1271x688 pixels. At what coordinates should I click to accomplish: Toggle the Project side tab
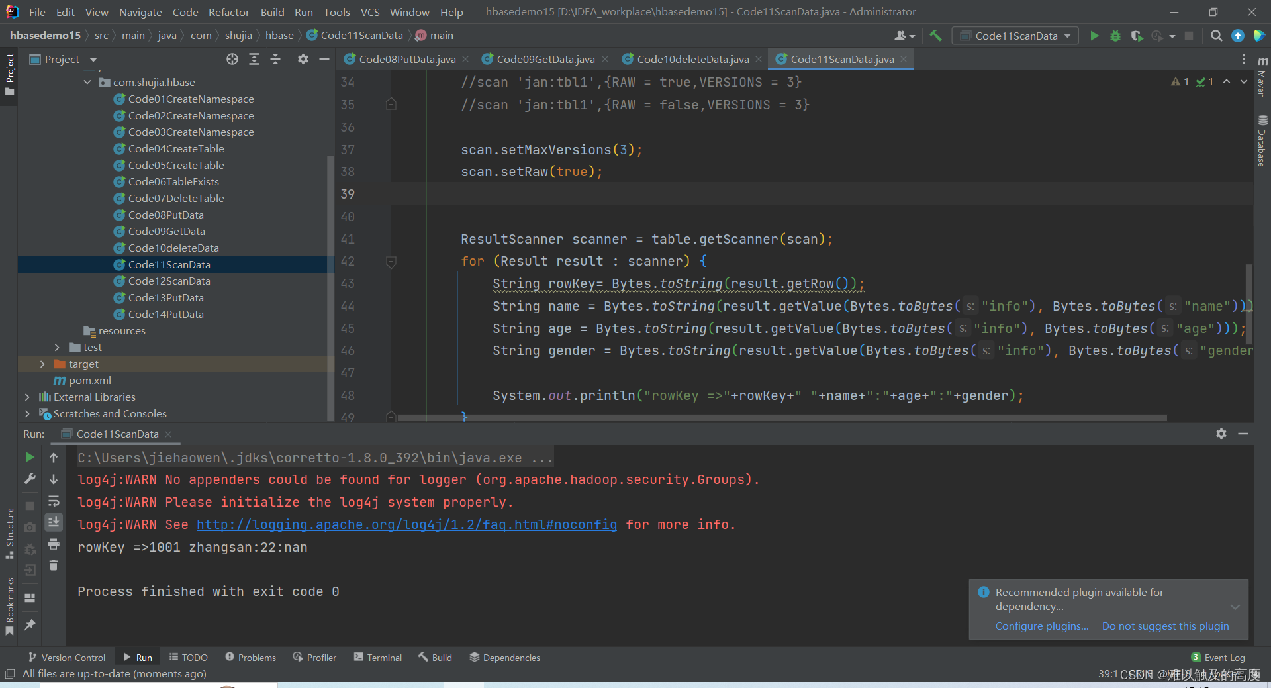(9, 74)
